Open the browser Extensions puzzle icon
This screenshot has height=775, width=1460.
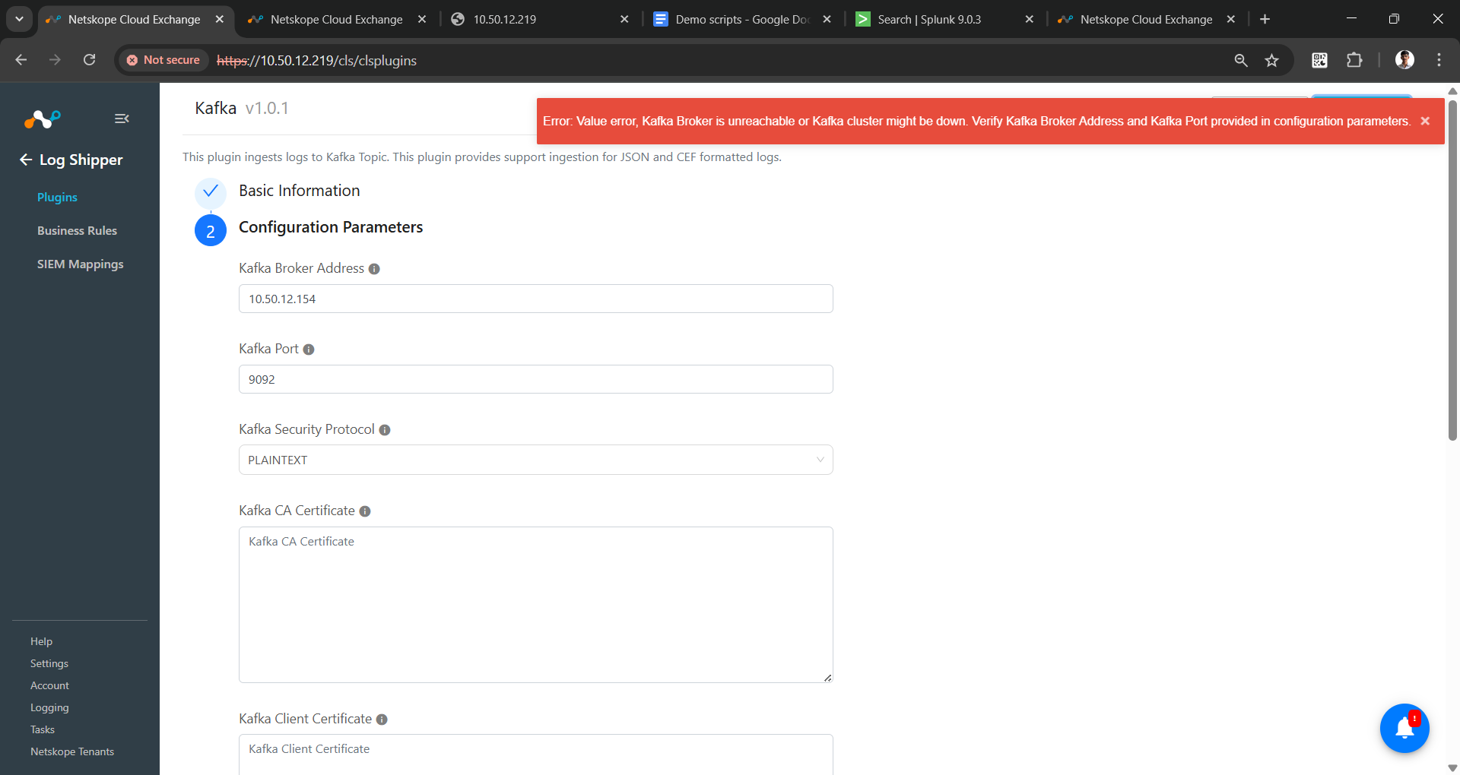(x=1354, y=60)
